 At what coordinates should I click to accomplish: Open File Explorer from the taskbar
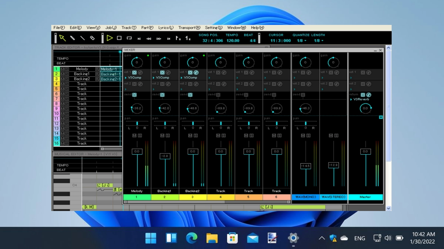click(212, 238)
